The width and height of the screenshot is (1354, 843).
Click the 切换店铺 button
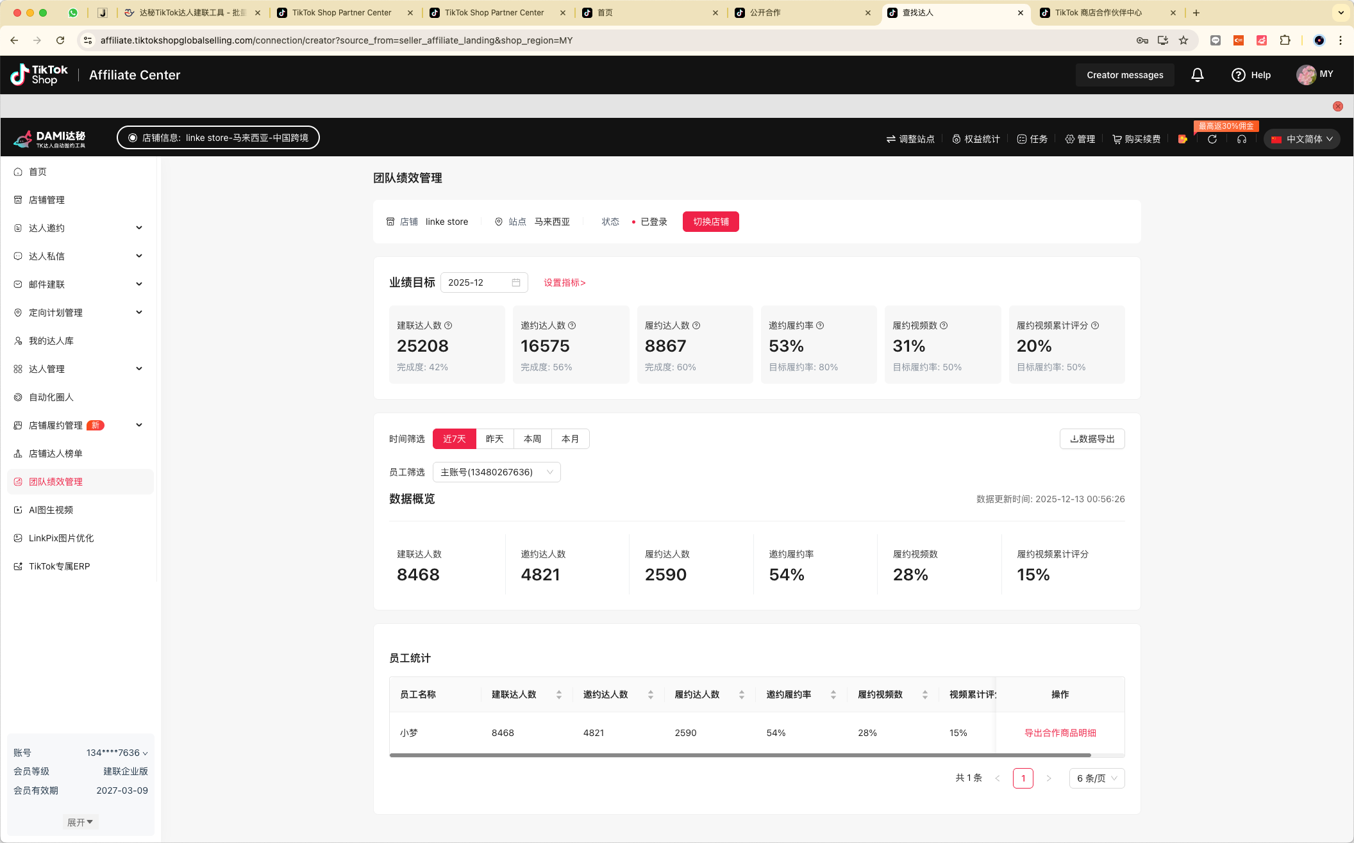click(x=710, y=222)
